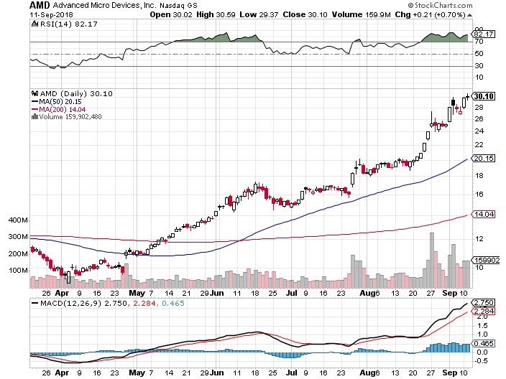This screenshot has width=506, height=379.
Task: Click the MA(200) 14.04 legend entry
Action: click(59, 110)
